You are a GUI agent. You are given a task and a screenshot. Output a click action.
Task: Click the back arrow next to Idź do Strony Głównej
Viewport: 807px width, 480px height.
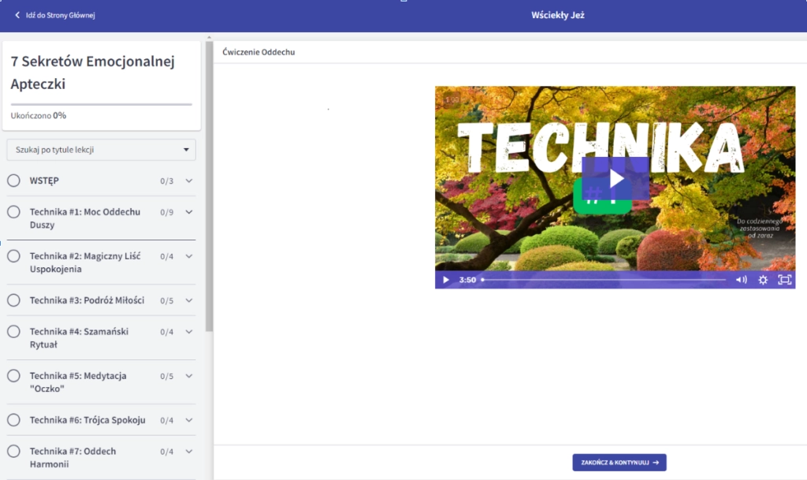point(17,15)
